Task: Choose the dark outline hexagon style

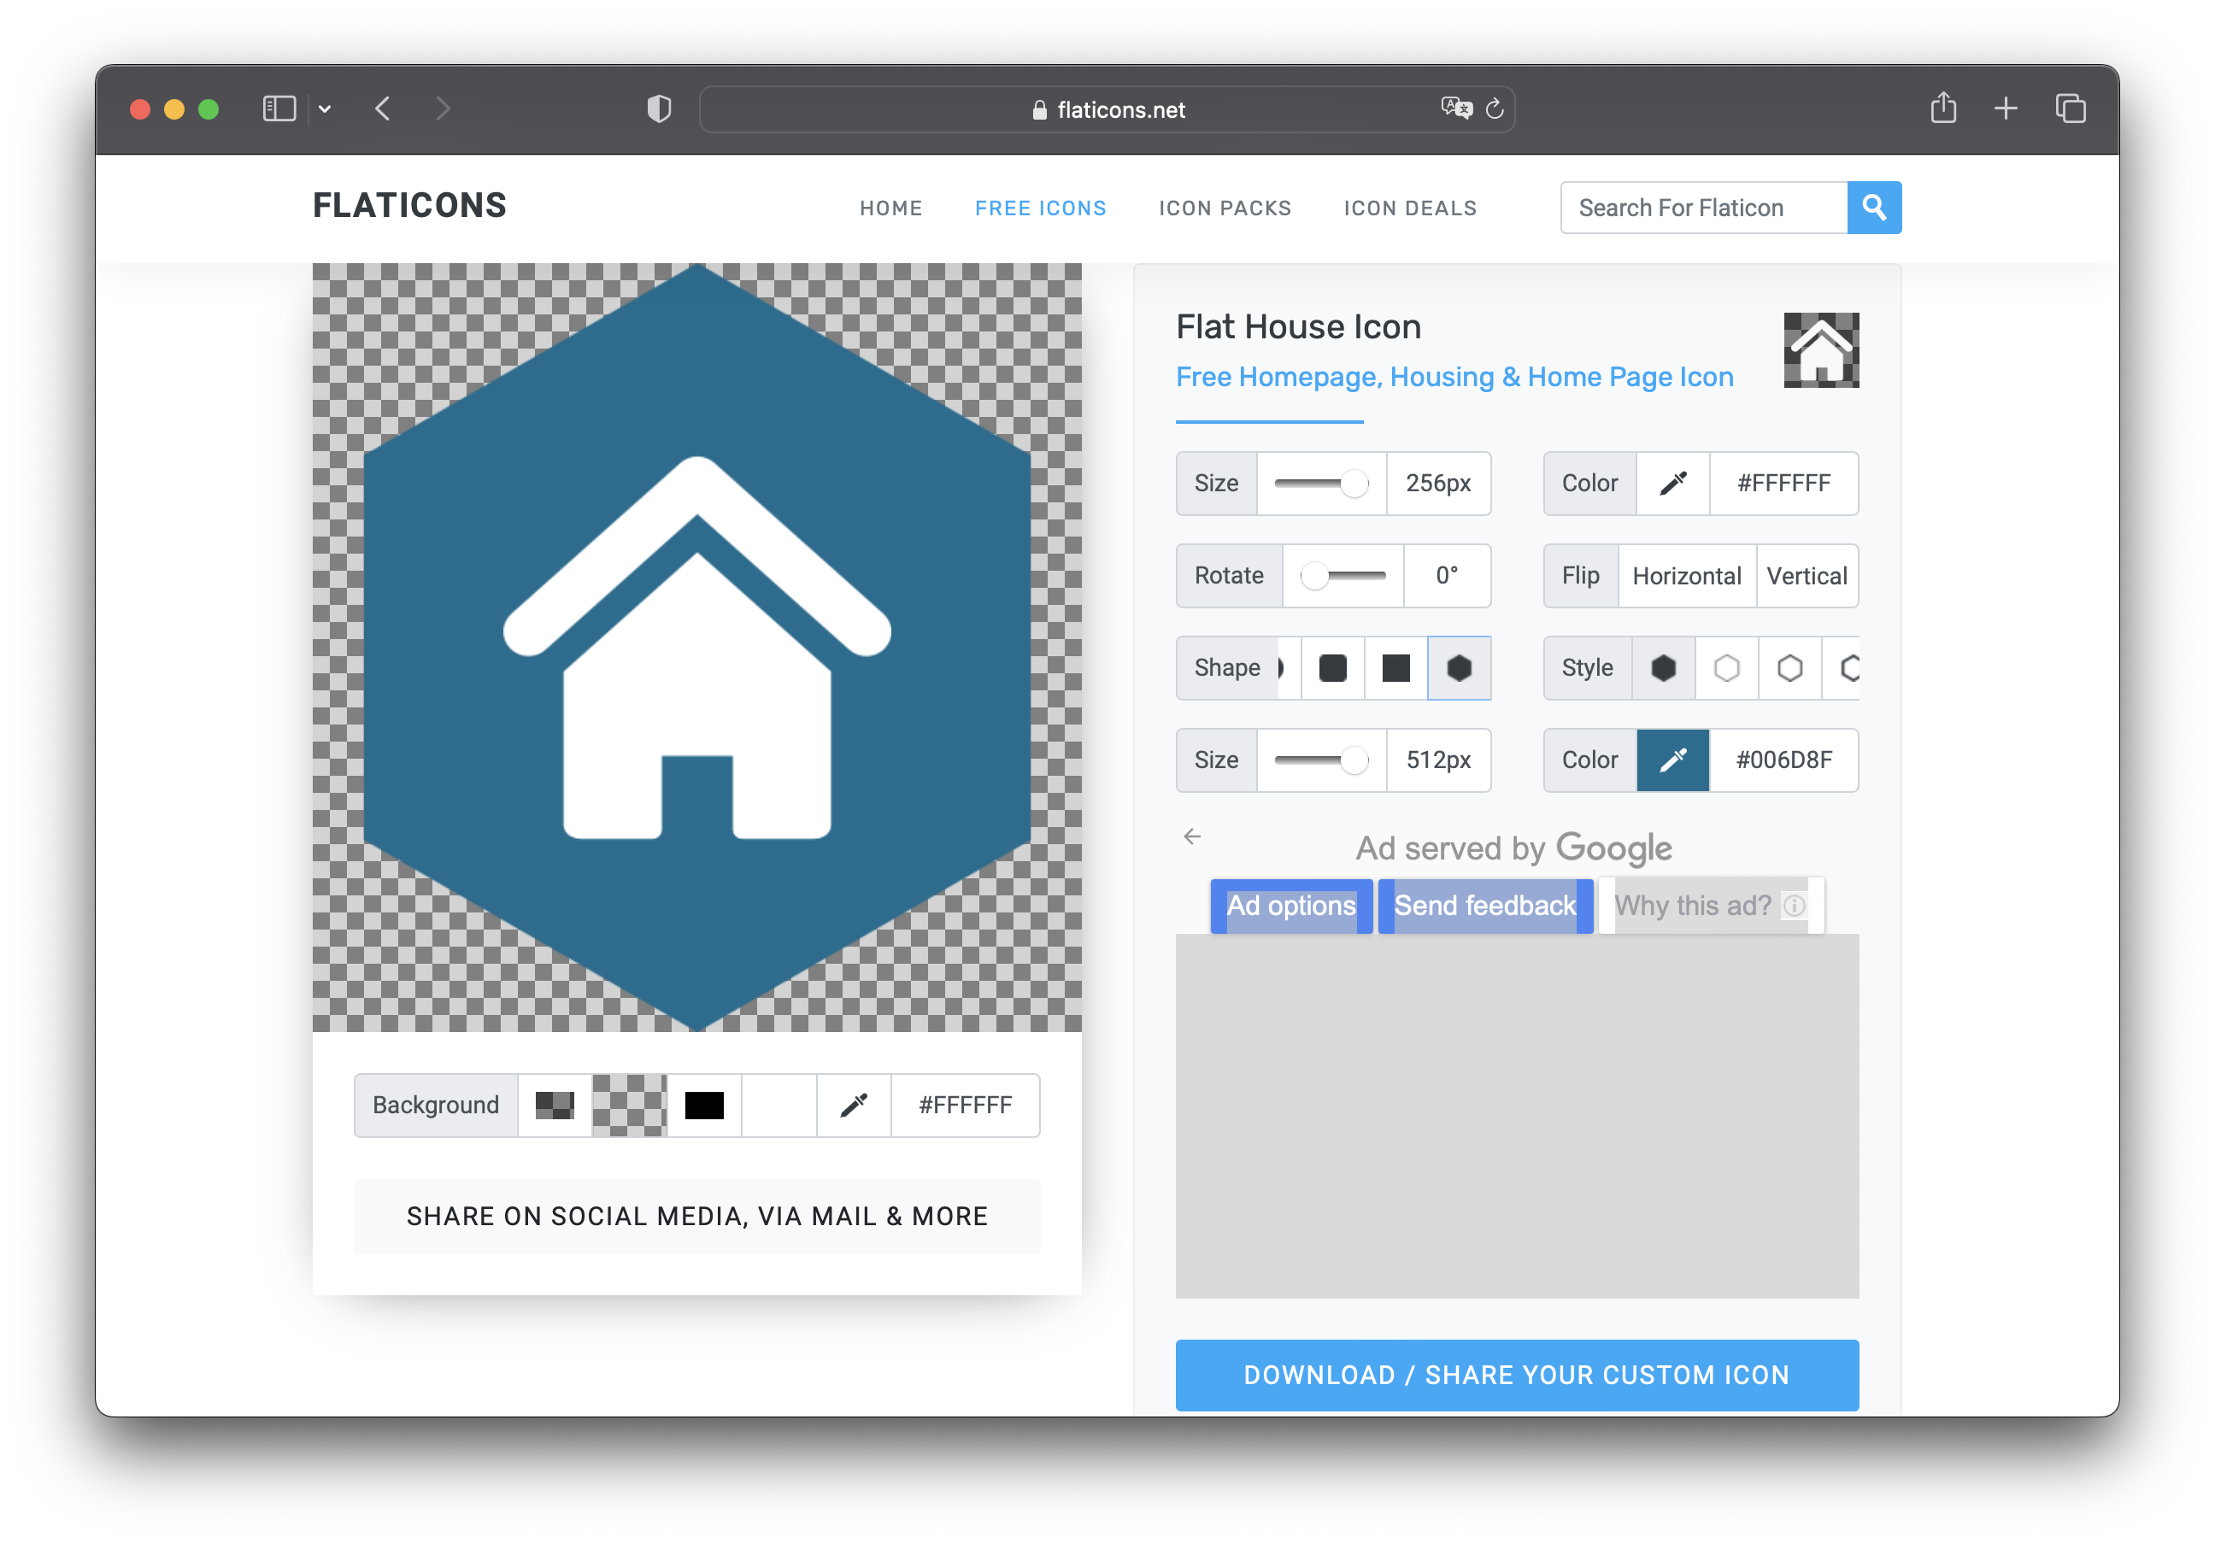Action: (1790, 668)
